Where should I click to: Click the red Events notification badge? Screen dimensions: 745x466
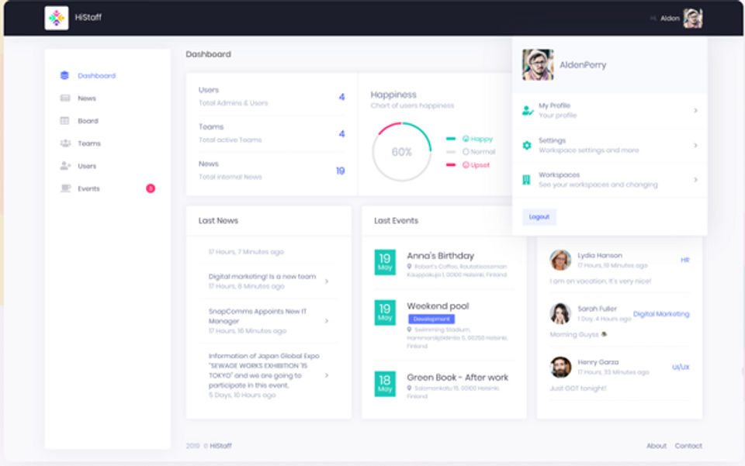pyautogui.click(x=150, y=188)
